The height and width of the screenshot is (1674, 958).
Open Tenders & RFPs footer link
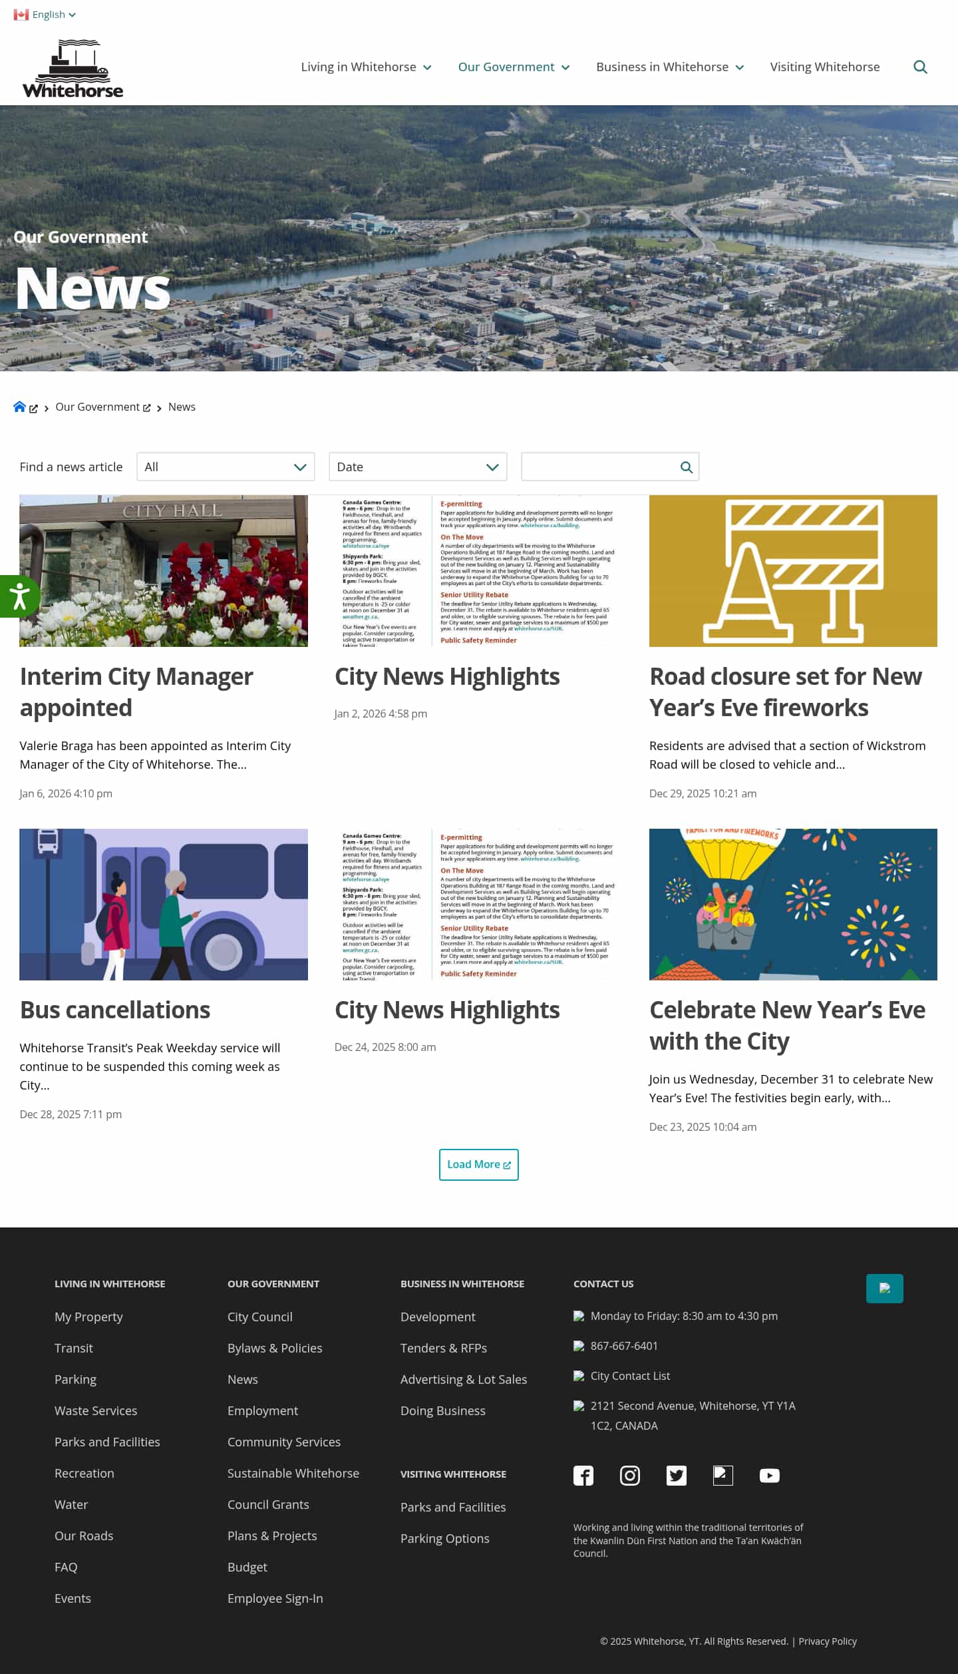pos(444,1349)
